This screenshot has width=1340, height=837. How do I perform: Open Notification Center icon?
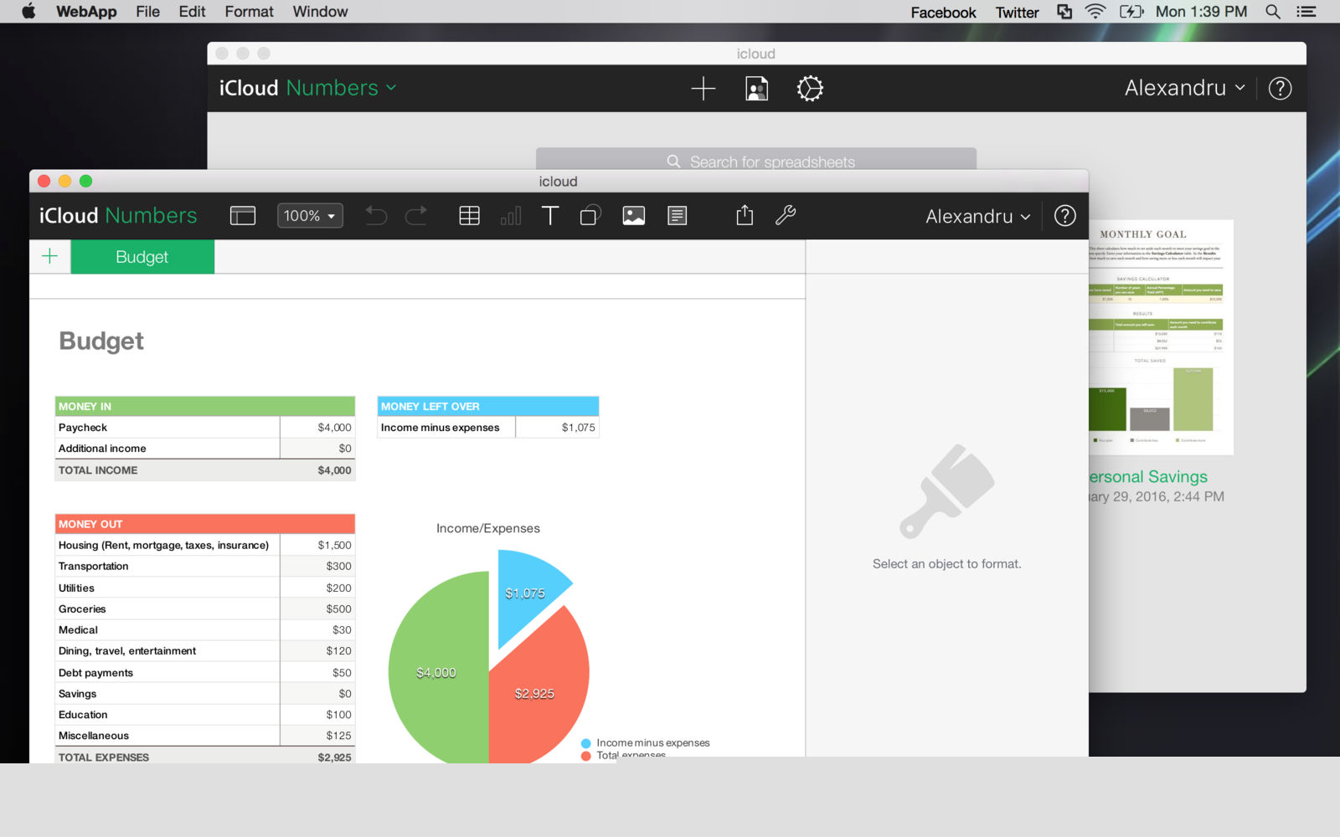tap(1306, 12)
